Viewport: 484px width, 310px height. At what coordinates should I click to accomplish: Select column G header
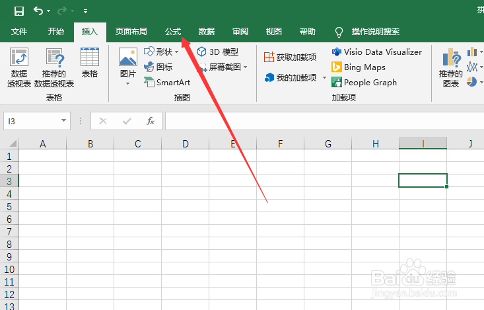(328, 143)
